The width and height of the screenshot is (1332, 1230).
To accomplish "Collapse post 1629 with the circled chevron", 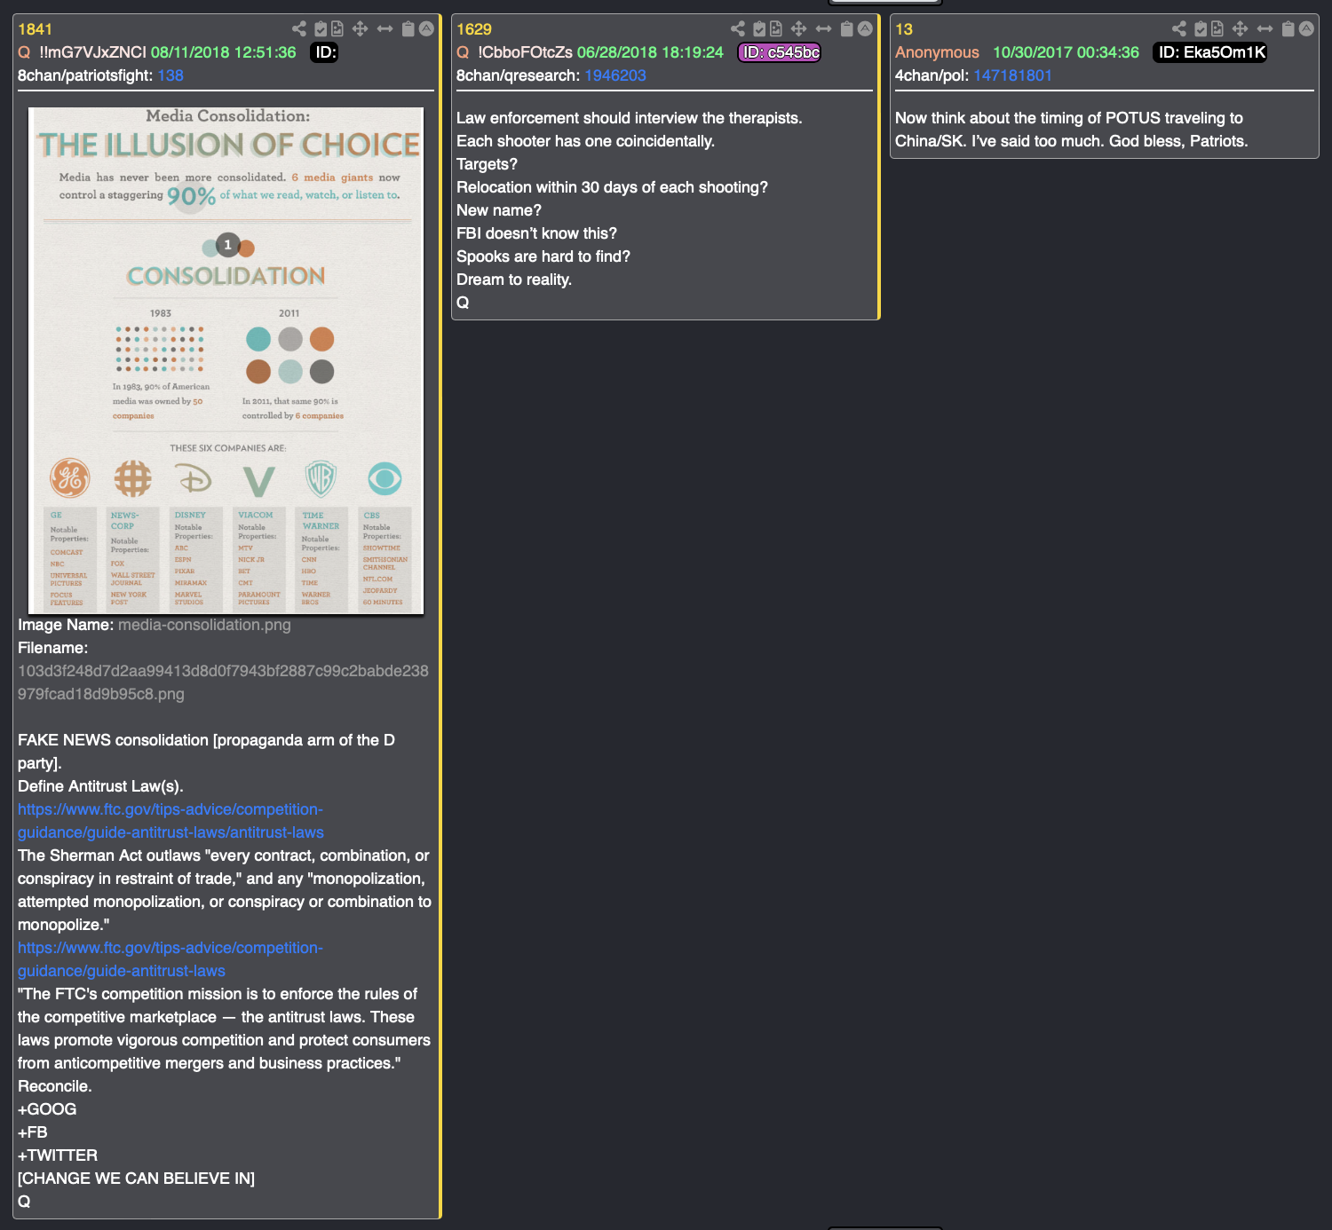I will (865, 28).
